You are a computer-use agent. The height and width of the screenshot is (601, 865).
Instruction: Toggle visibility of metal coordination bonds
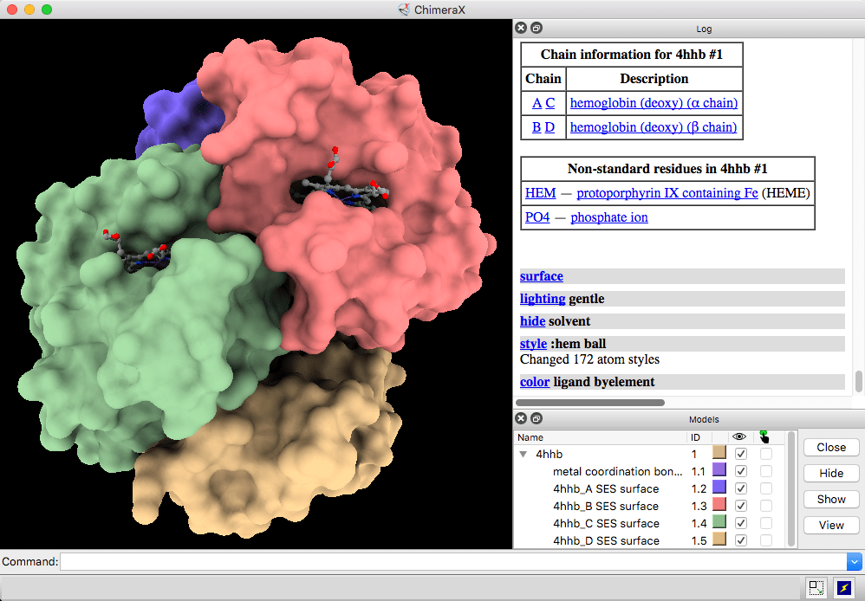pyautogui.click(x=741, y=471)
